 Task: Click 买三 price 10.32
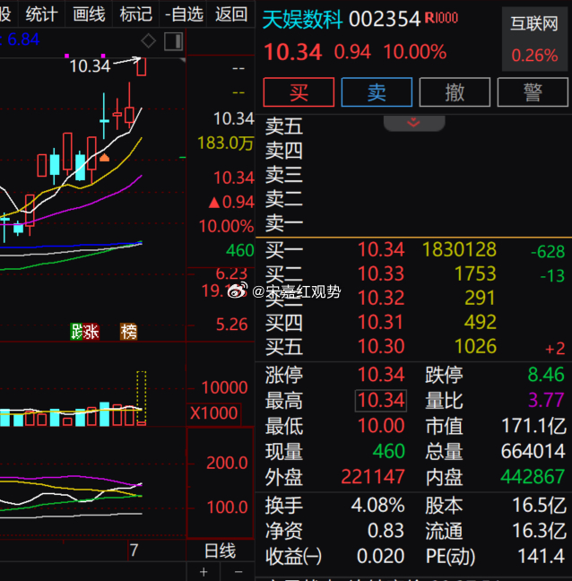(x=381, y=298)
